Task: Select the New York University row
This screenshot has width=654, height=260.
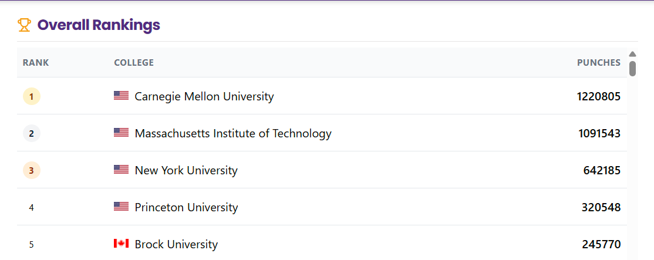Action: click(x=322, y=170)
